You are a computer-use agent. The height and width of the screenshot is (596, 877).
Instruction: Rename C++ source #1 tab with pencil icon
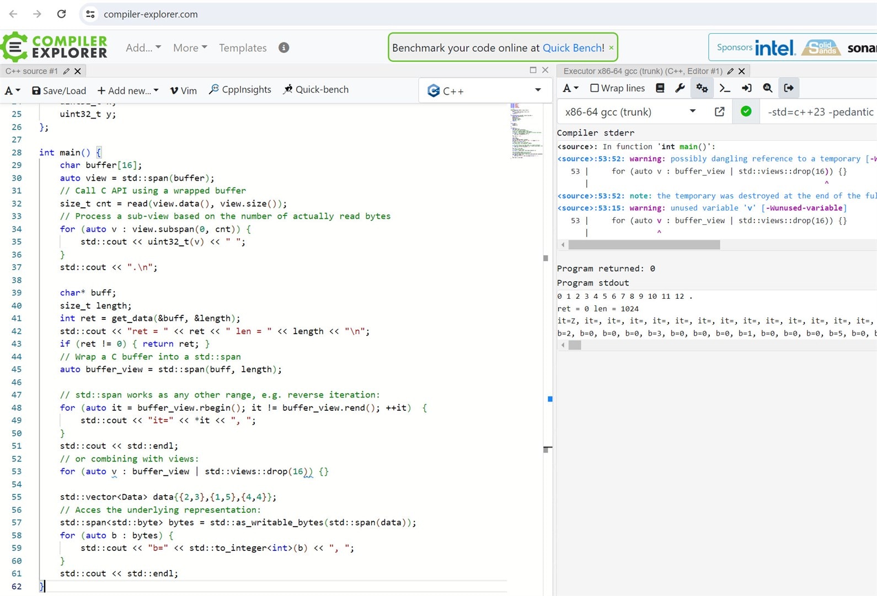[x=66, y=71]
